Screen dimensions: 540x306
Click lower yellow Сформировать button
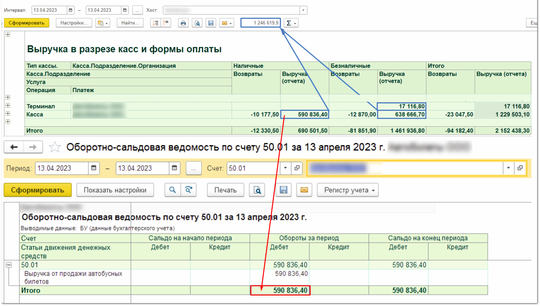(x=38, y=190)
